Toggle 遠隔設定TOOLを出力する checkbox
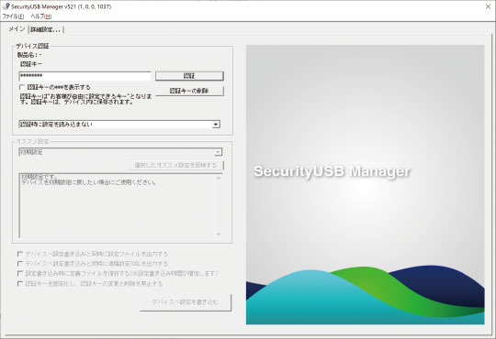The image size is (496, 339). coord(20,264)
